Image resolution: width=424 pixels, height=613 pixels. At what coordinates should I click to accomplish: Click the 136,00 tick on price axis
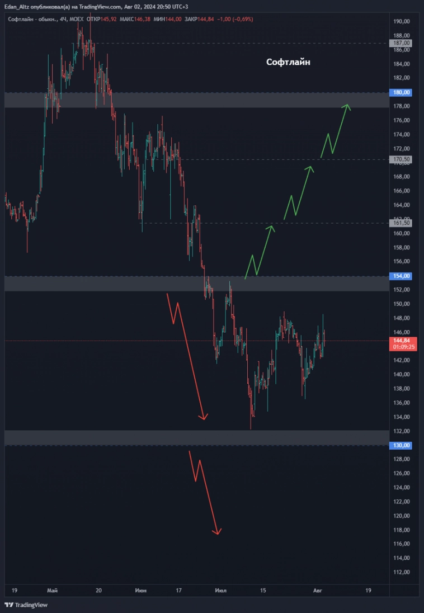(x=402, y=403)
